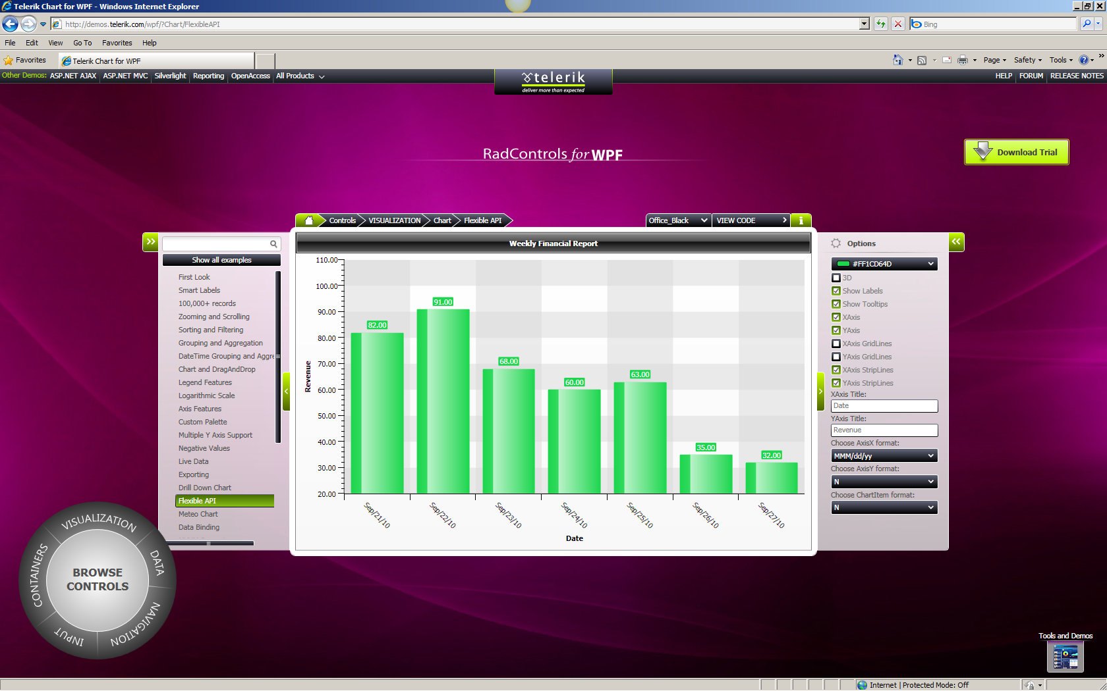Open the Edit menu
The height and width of the screenshot is (691, 1107).
[32, 43]
